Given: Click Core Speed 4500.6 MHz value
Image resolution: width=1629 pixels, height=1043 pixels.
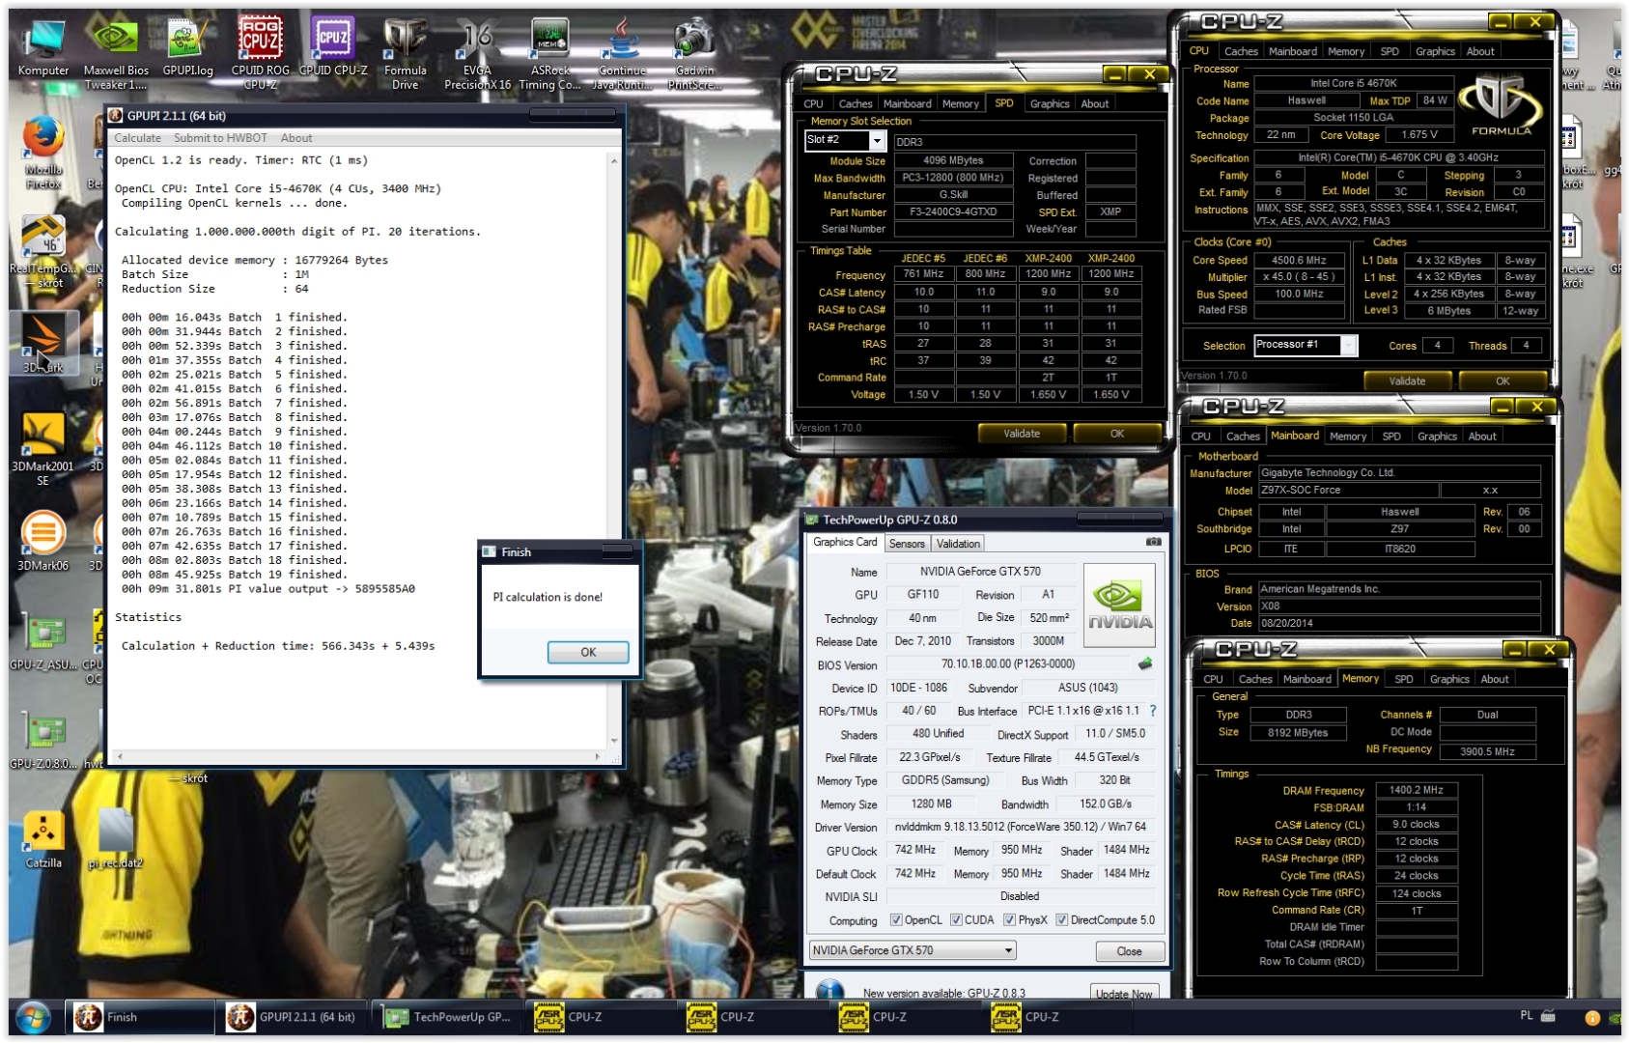Looking at the screenshot, I should [1299, 260].
